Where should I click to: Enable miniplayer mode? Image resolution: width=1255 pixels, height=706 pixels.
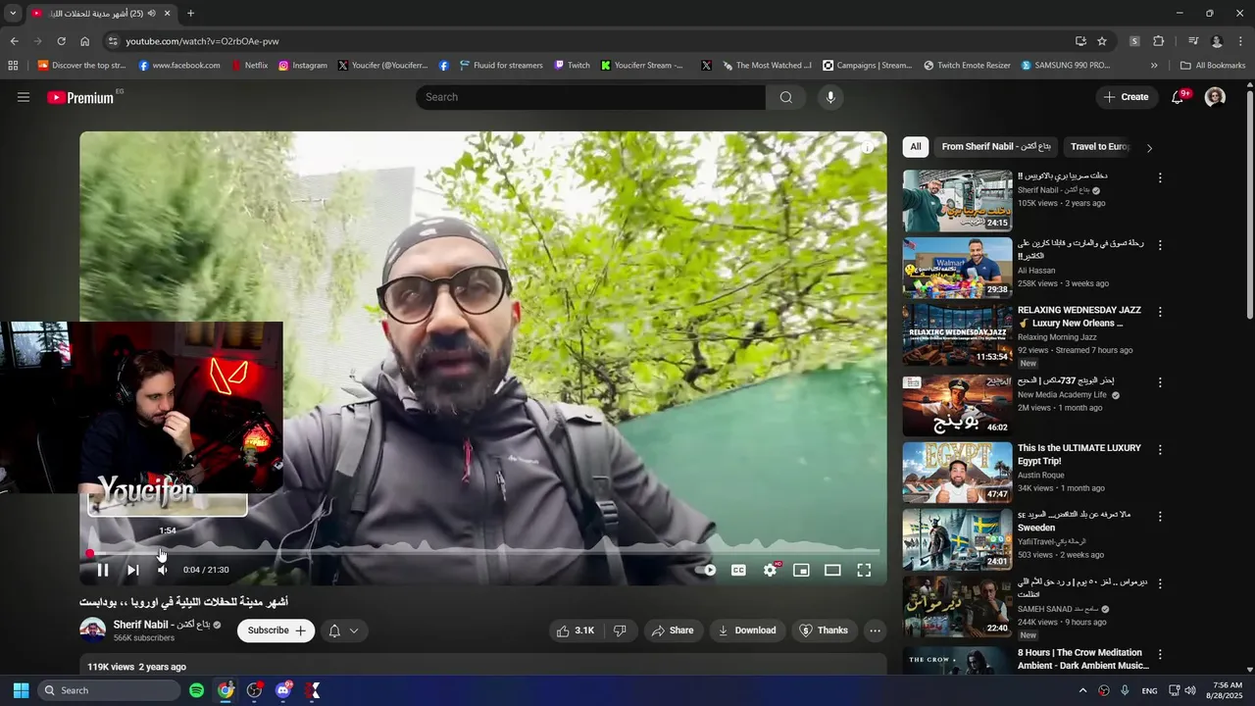tap(801, 570)
